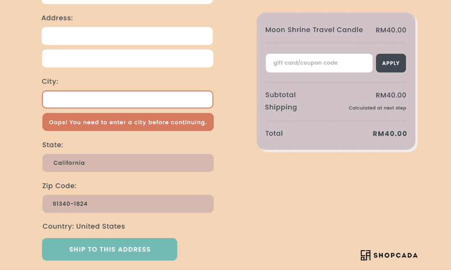The image size is (451, 270).
Task: Click the bold Total amount RM40.00
Action: tap(390, 134)
